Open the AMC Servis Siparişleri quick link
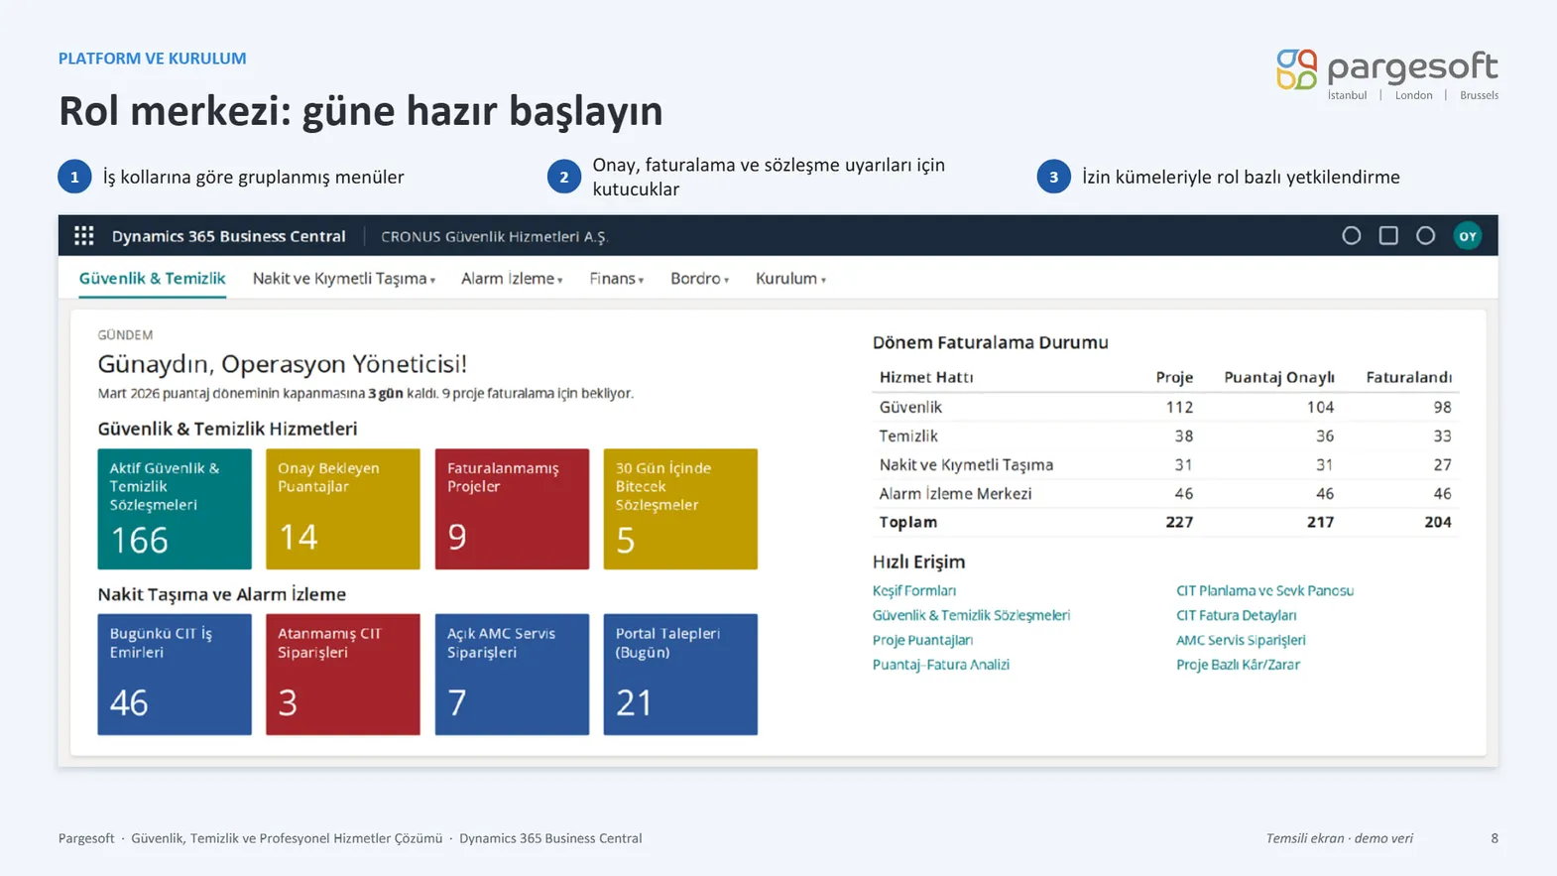Screen dimensions: 1557x876 [1241, 640]
